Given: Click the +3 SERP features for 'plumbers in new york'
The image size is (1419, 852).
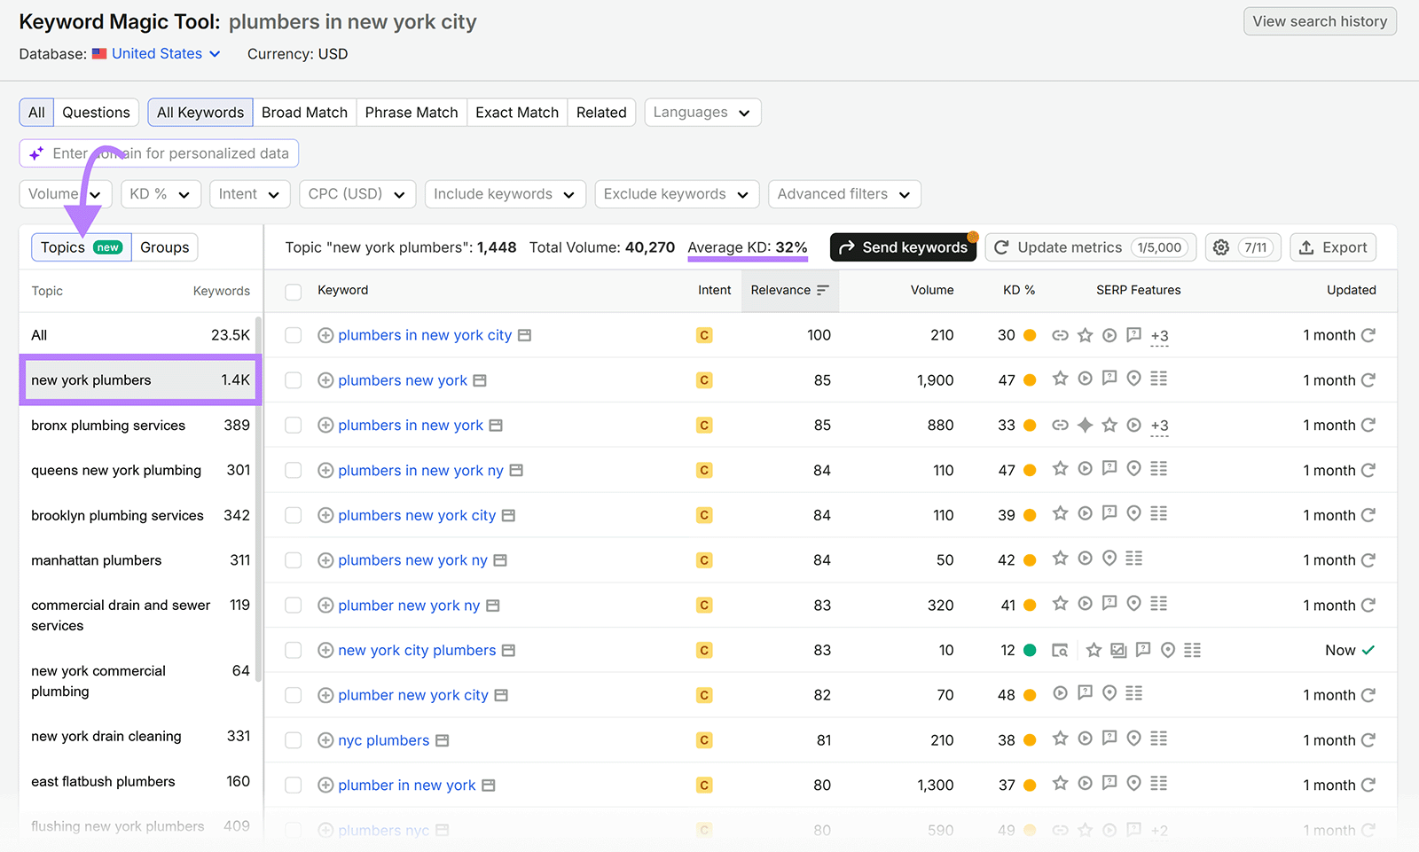Looking at the screenshot, I should (x=1159, y=426).
